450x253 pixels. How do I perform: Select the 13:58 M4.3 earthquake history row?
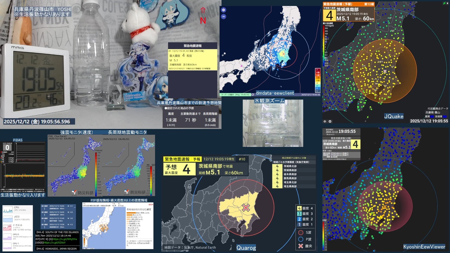click(x=58, y=226)
